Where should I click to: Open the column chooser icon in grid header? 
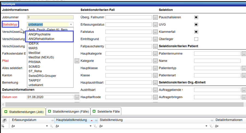point(4,120)
